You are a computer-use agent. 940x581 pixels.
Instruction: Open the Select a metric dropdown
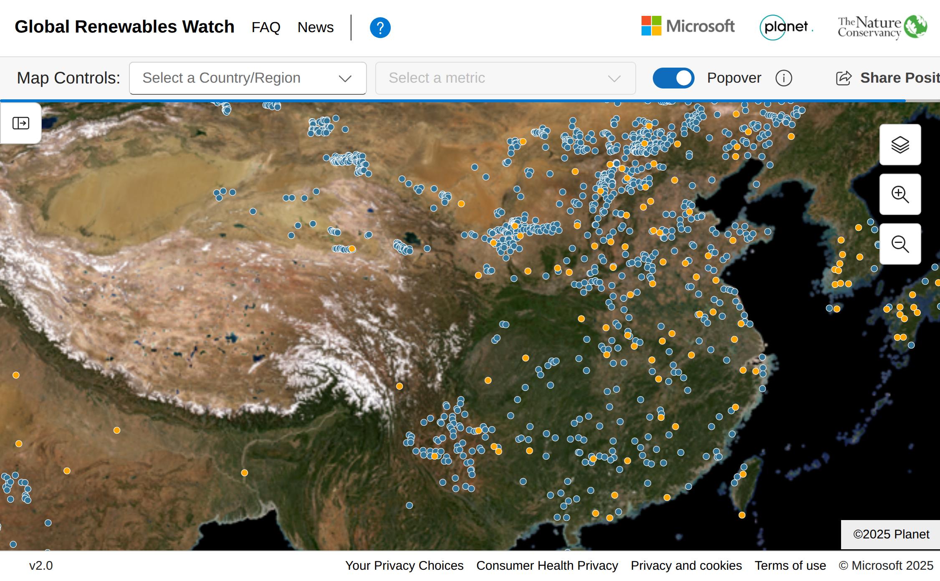tap(505, 78)
